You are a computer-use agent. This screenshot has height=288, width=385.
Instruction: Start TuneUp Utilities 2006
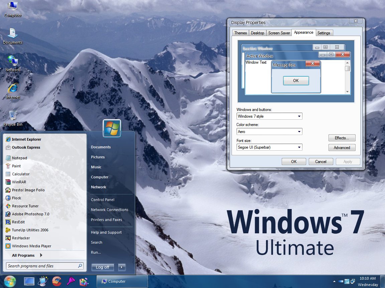pos(28,230)
